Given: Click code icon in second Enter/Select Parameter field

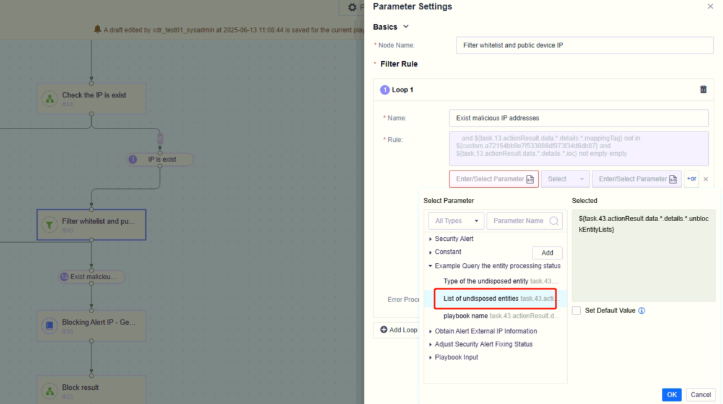Looking at the screenshot, I should (673, 179).
